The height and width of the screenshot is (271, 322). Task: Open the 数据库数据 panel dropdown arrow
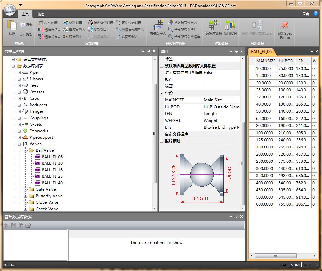tap(143, 51)
